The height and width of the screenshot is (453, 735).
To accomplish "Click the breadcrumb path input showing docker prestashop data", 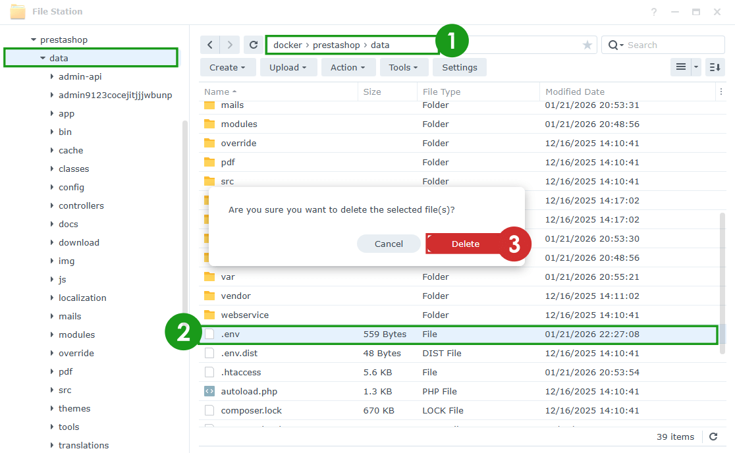I will pyautogui.click(x=349, y=44).
